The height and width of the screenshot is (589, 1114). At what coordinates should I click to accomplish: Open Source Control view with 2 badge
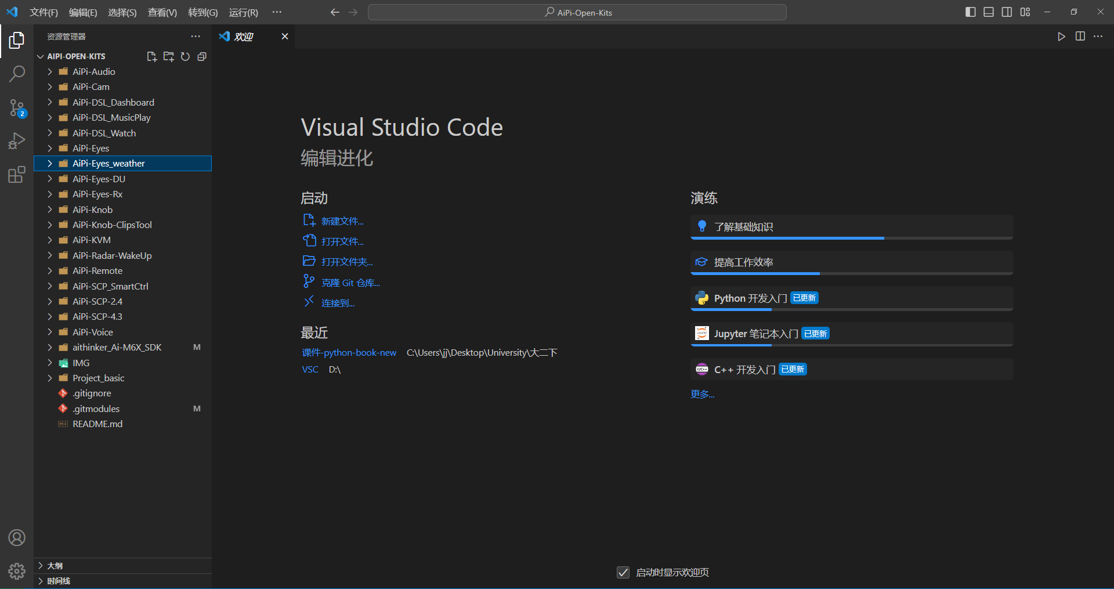[x=17, y=107]
